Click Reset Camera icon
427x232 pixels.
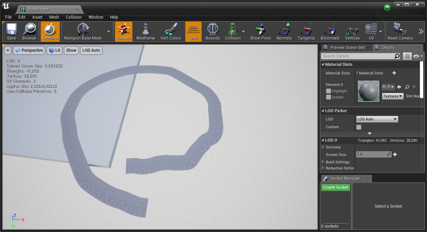coord(400,32)
